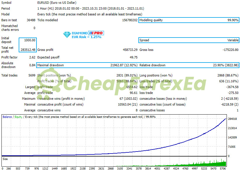Select Average consecutive losses value 1
240x171 pixels.
coord(238,110)
